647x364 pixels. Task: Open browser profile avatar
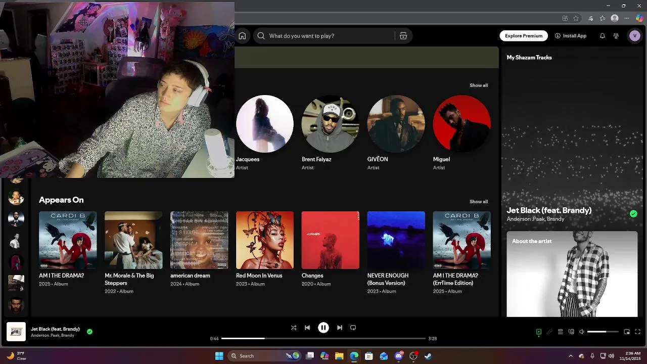pos(615,18)
